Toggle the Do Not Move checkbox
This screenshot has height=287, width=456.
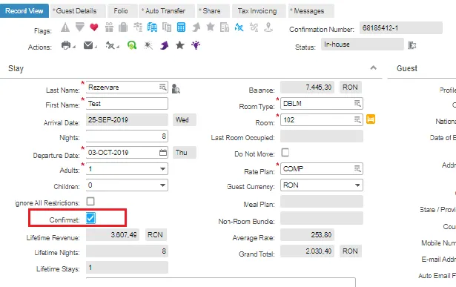[x=285, y=152]
